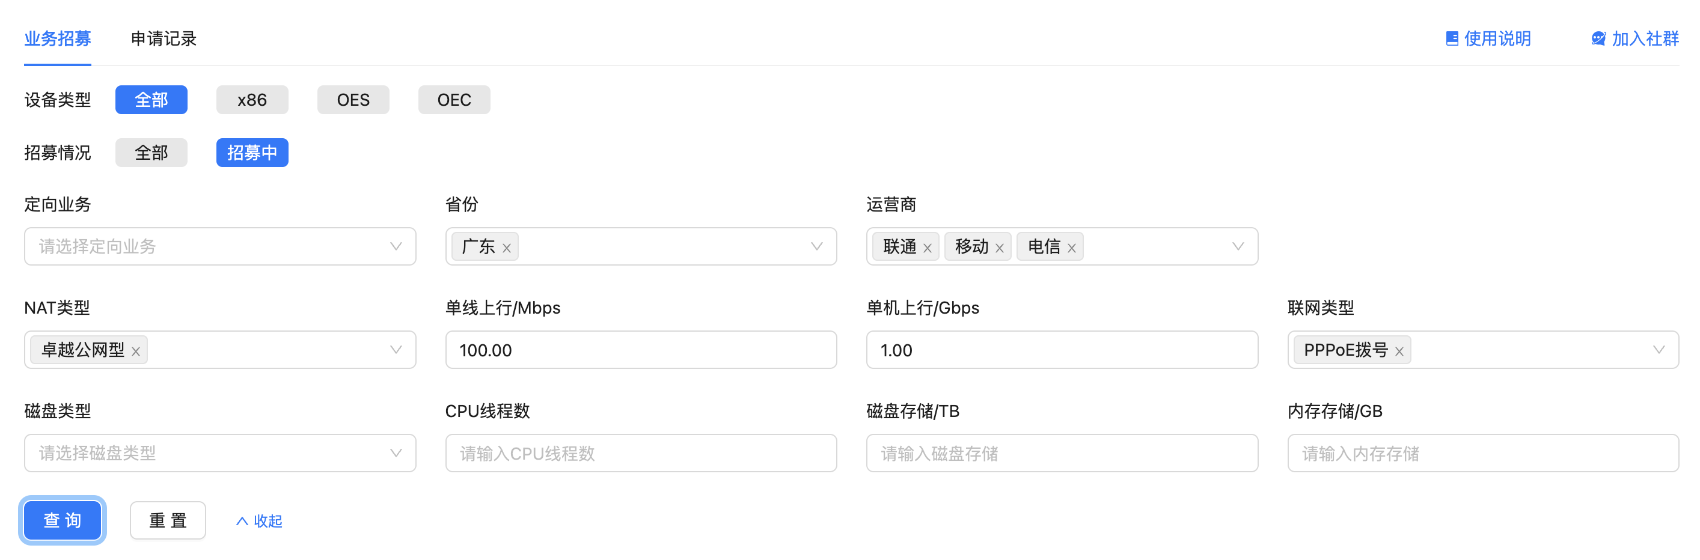
Task: Remove the 联通 carrier tag
Action: pyautogui.click(x=927, y=248)
